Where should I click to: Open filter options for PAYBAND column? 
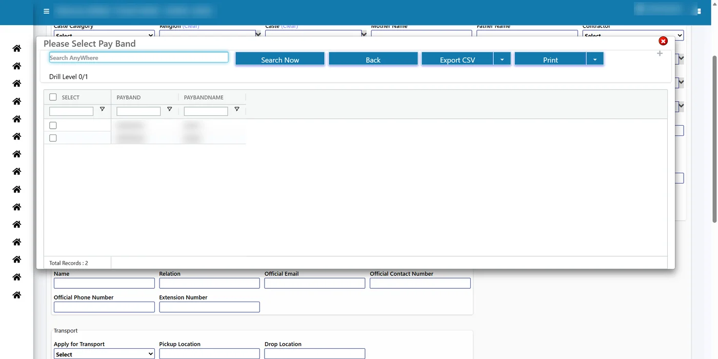pyautogui.click(x=169, y=109)
